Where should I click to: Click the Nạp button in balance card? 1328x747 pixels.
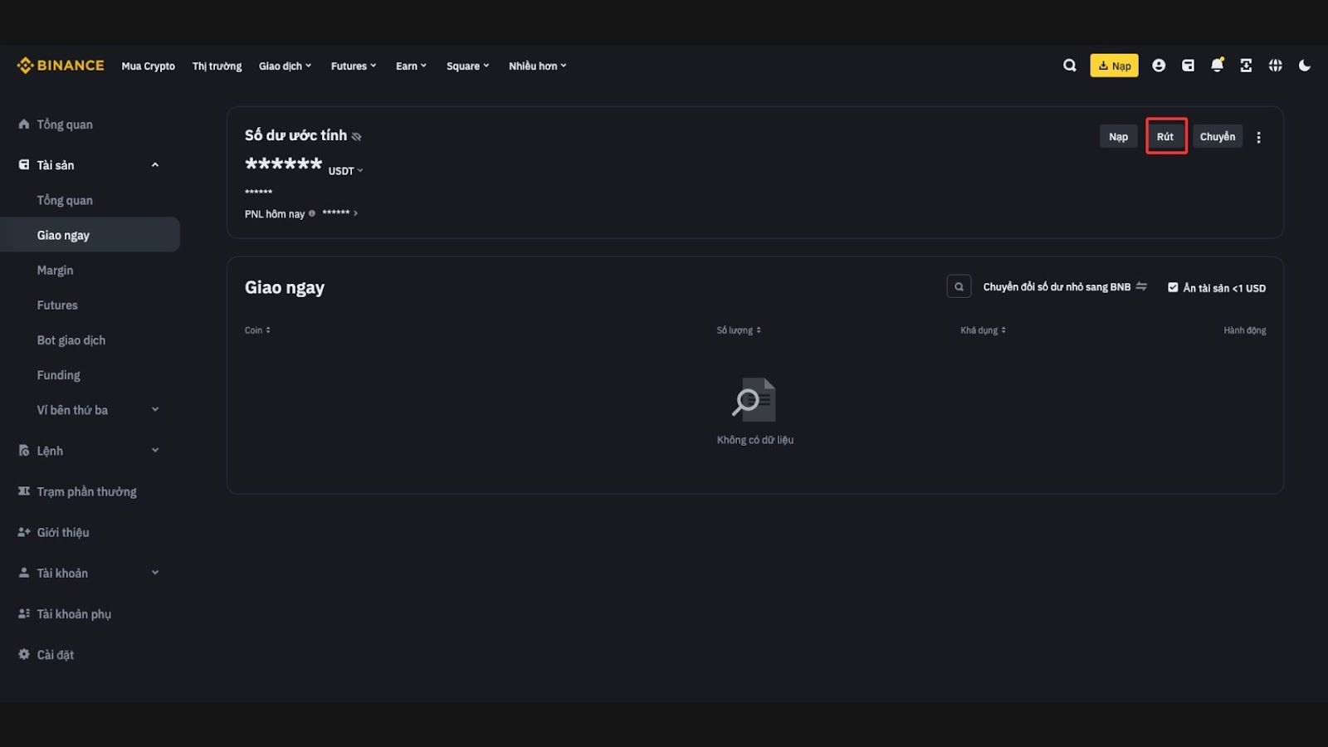(1118, 137)
